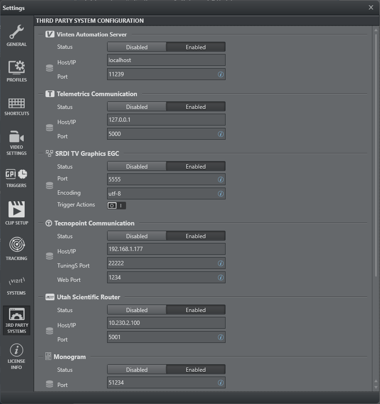Set Monogram status to Enabled
The image size is (380, 404).
click(x=196, y=369)
